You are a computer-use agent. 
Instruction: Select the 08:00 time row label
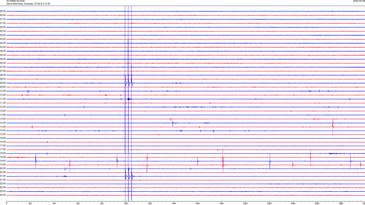pos(3,75)
